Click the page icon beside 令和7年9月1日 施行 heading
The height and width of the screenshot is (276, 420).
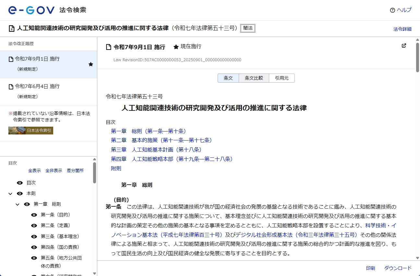(x=108, y=47)
